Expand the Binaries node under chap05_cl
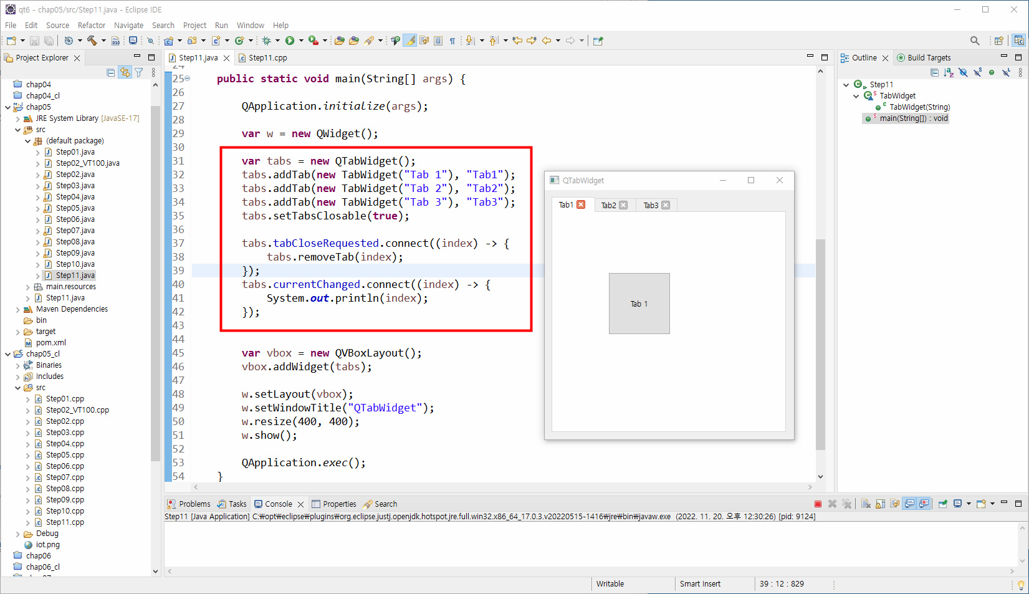The height and width of the screenshot is (594, 1029). click(18, 365)
